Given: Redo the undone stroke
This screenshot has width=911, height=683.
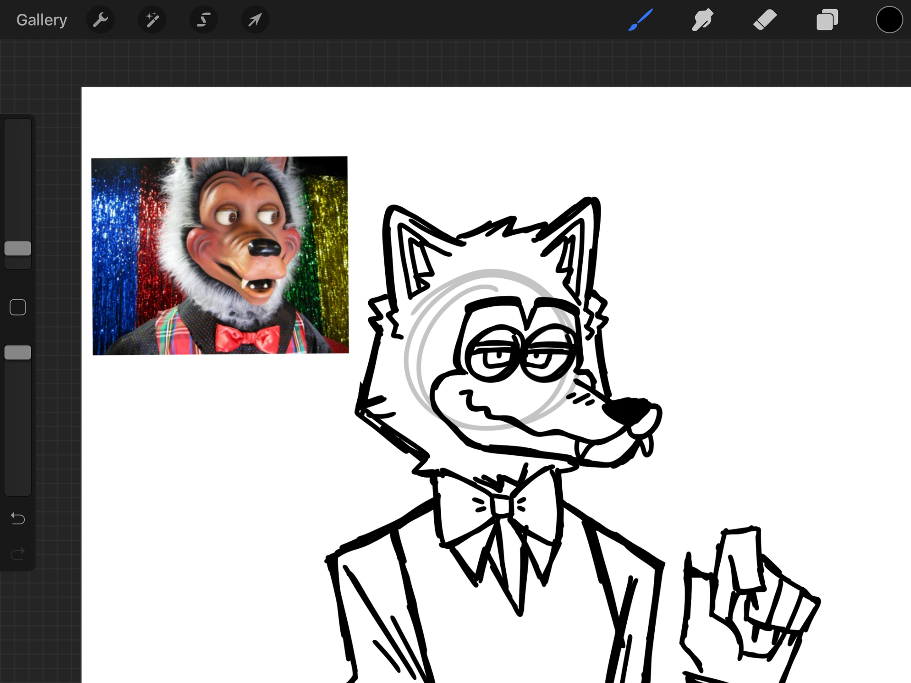Looking at the screenshot, I should click(18, 554).
